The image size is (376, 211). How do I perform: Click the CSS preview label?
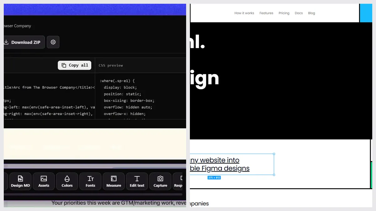[x=111, y=65]
